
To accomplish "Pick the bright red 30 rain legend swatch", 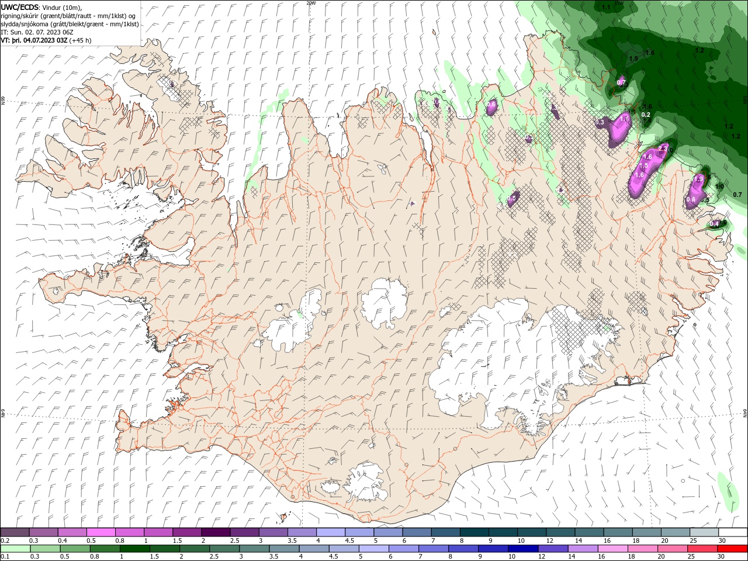I will point(733,549).
